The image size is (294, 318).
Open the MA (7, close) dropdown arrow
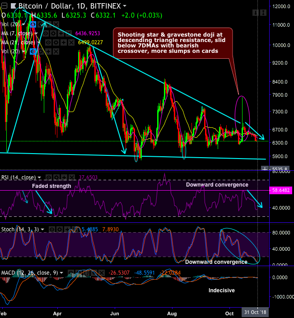point(36,33)
